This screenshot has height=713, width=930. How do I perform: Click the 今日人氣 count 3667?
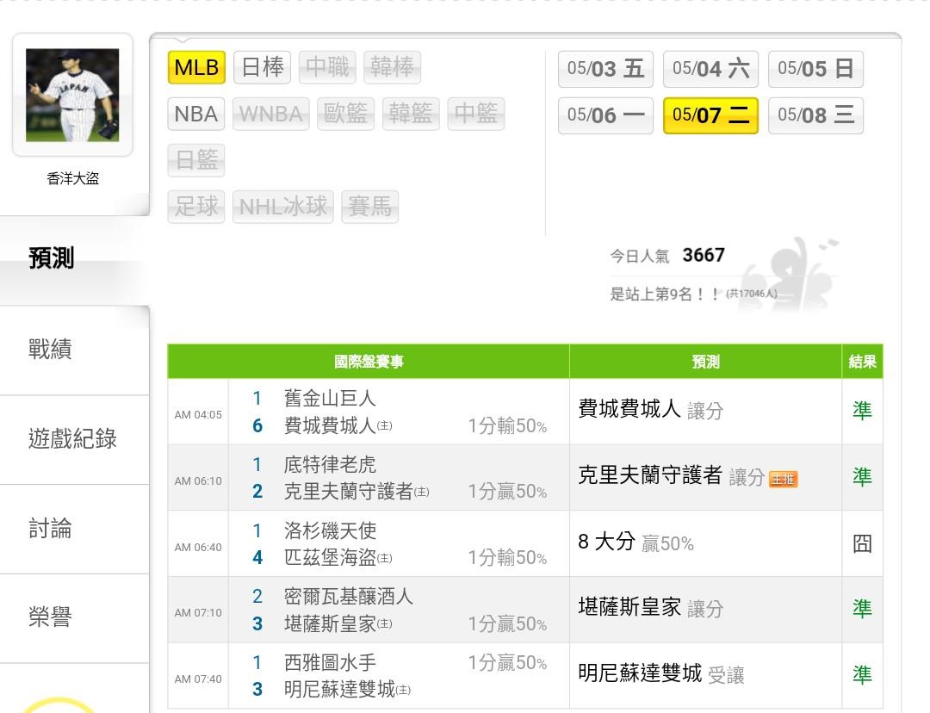pos(704,255)
